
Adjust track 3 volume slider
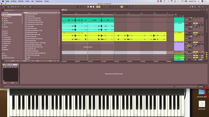click(x=195, y=25)
